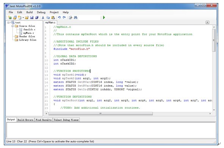Click the vertical scrollbar thumb in the editor

coord(214,40)
